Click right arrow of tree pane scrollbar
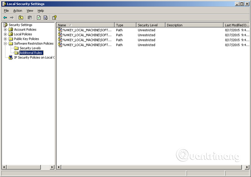Screen dimensions: 251x177 coord(52,167)
